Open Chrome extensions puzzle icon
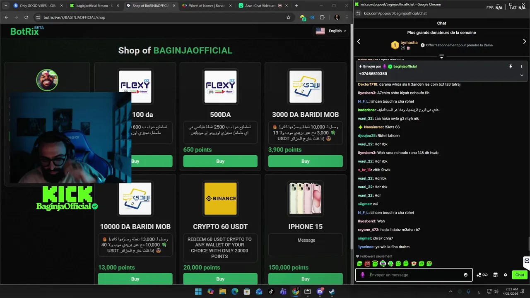Screen dimensions: 530x298 322,17
